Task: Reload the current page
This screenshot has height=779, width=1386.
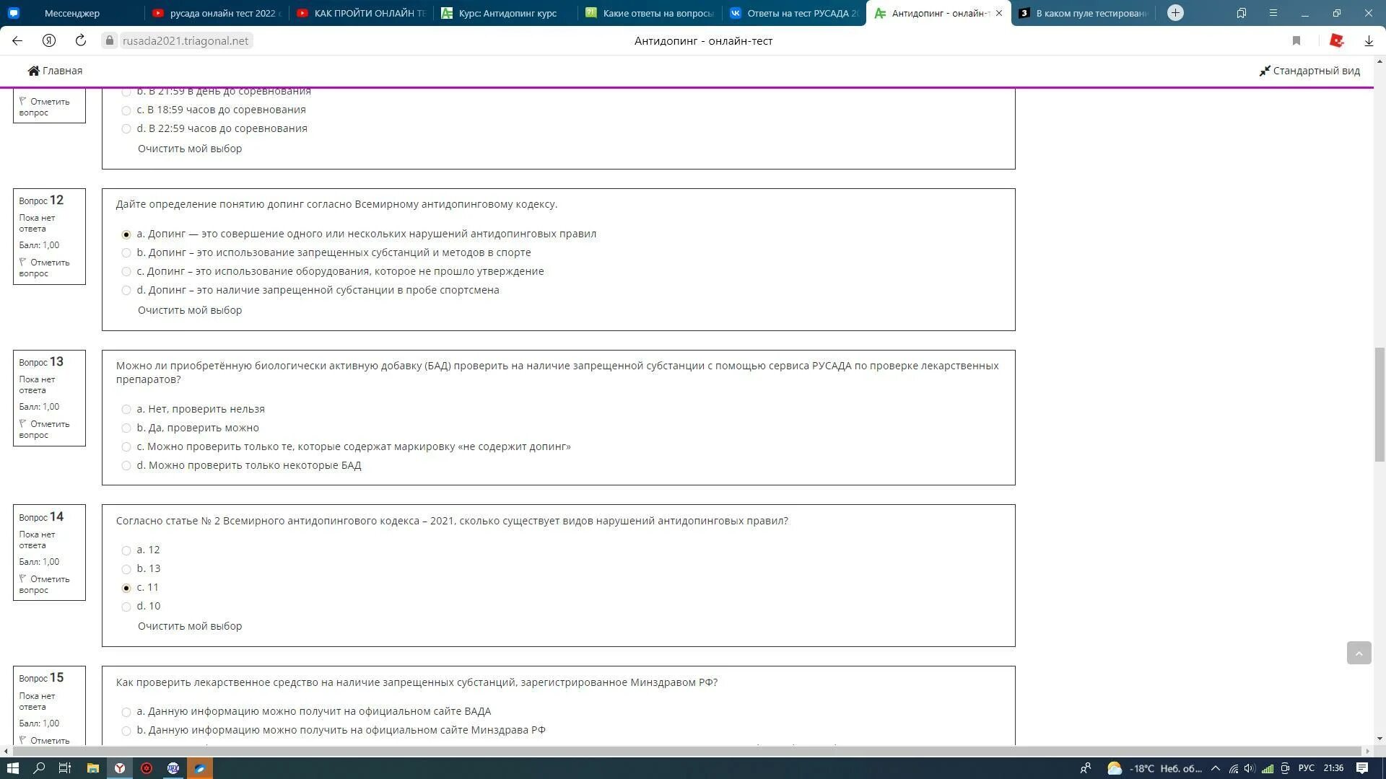Action: tap(81, 41)
